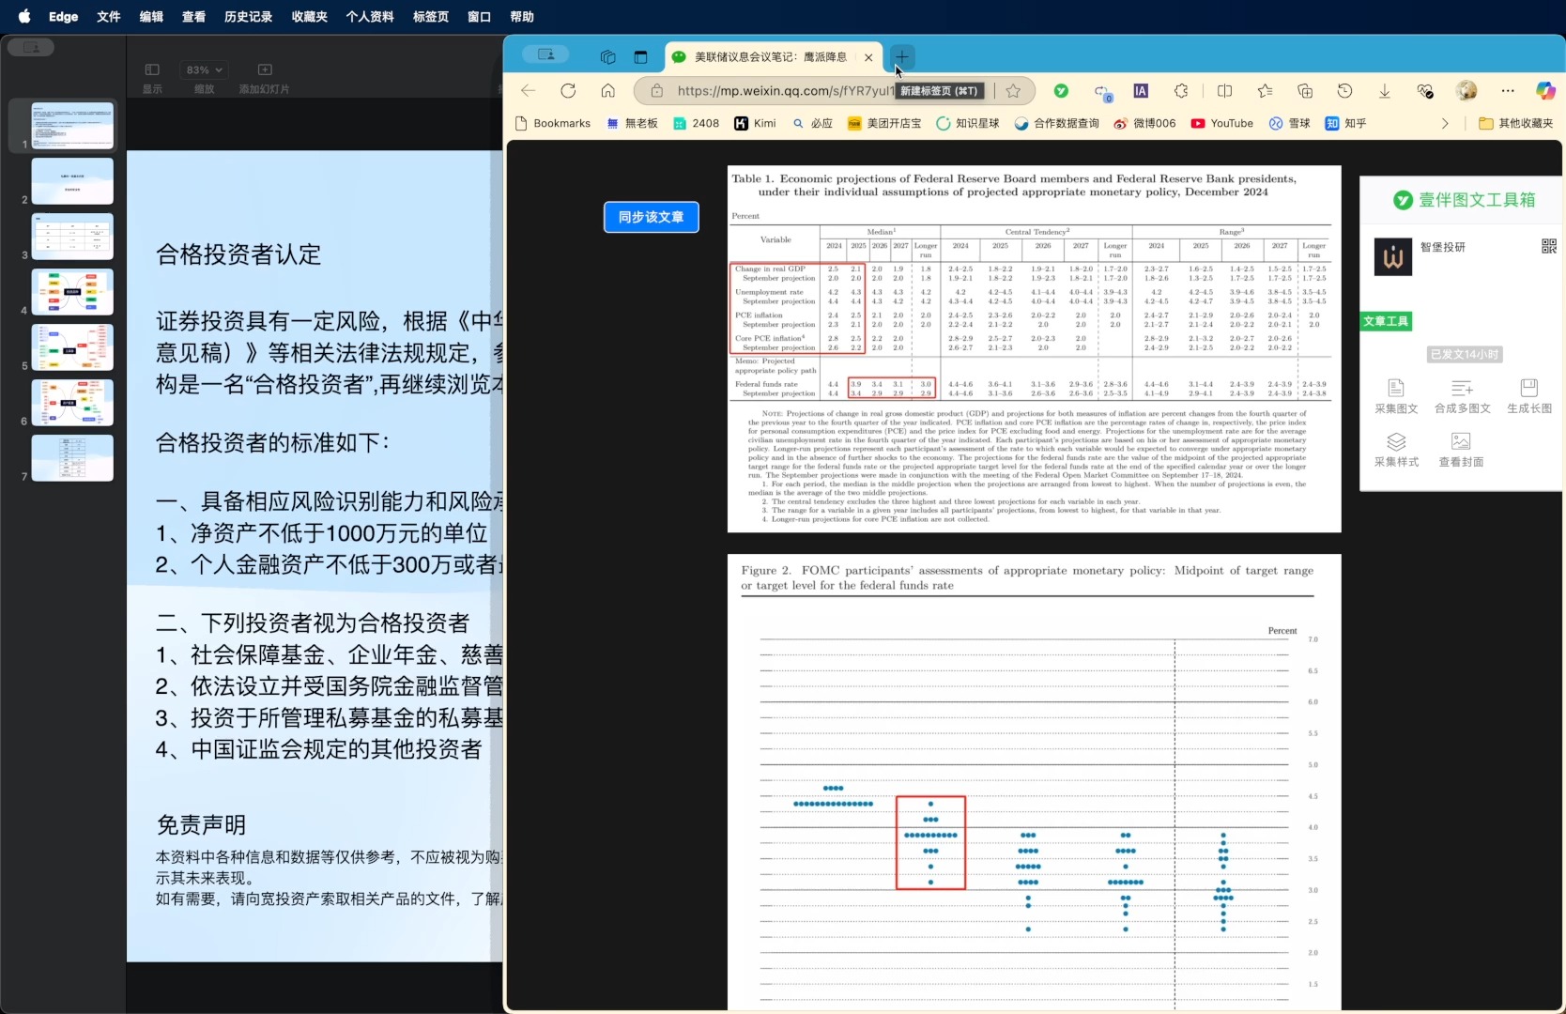Open the QR code beside 智堡投研
1566x1014 pixels.
1548,246
